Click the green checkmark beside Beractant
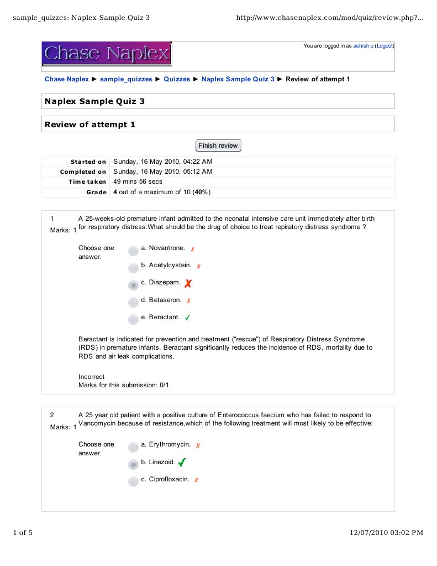Screen dimensions: 437x566 pyautogui.click(x=188, y=318)
